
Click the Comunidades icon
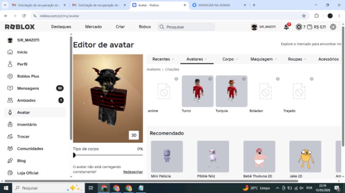pos(10,148)
